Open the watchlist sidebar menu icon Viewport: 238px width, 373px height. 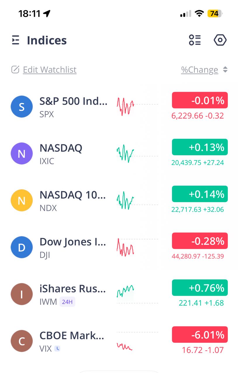[x=15, y=40]
